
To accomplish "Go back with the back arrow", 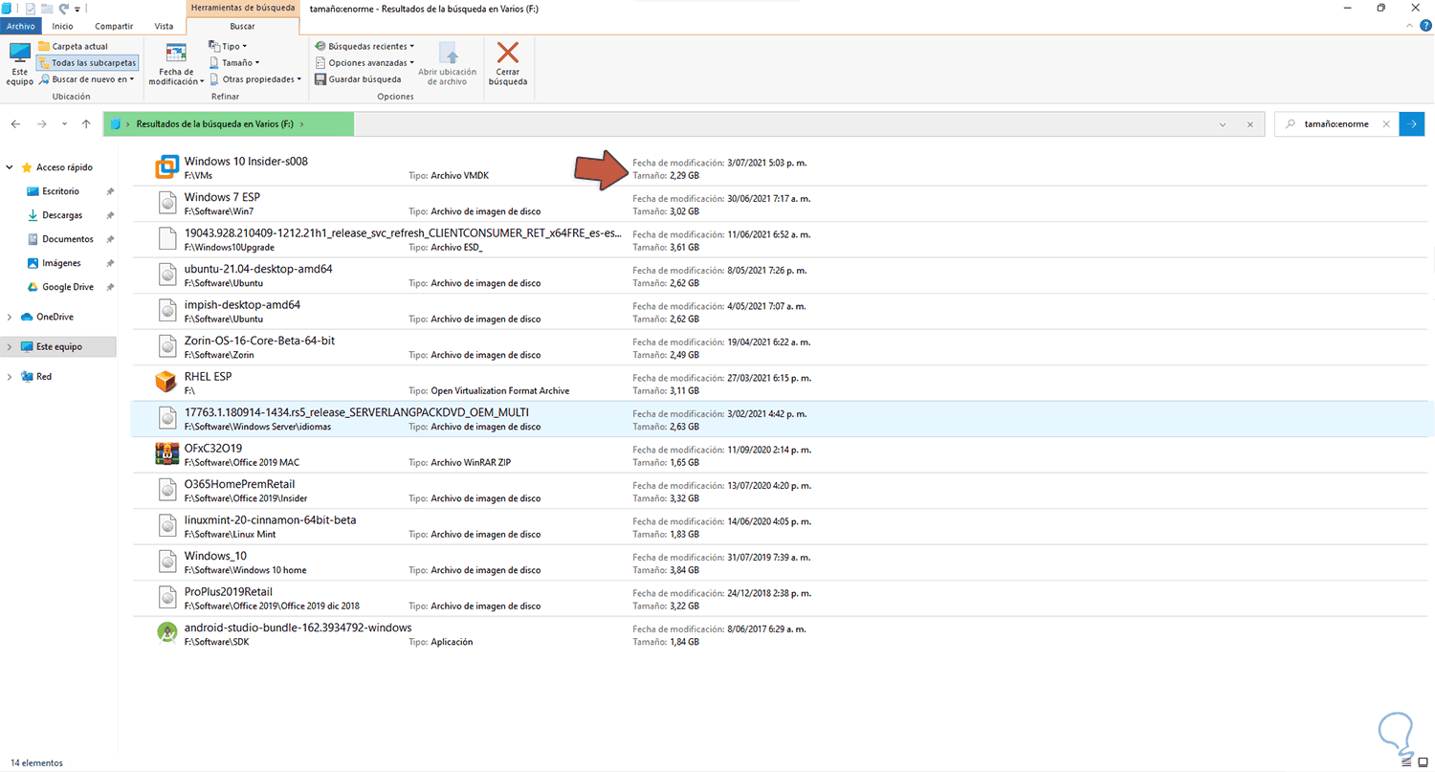I will point(15,124).
